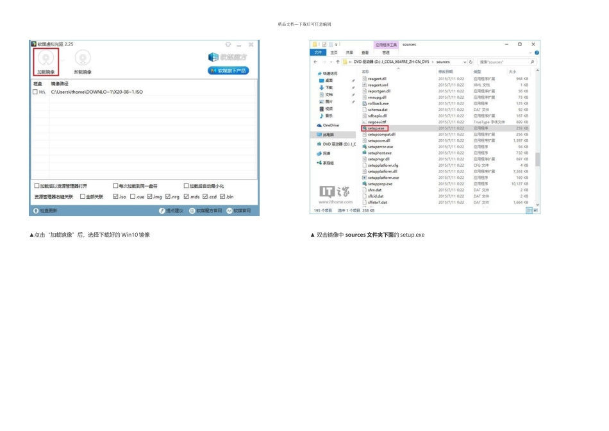Select 快速访问 in the navigation pane

tap(328, 74)
